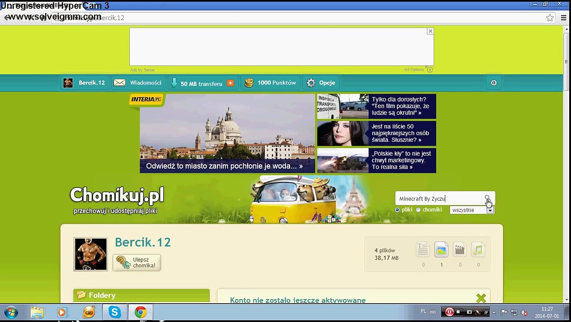Close the top advertisement banner
Screen dimensions: 571x322
(x=430, y=31)
